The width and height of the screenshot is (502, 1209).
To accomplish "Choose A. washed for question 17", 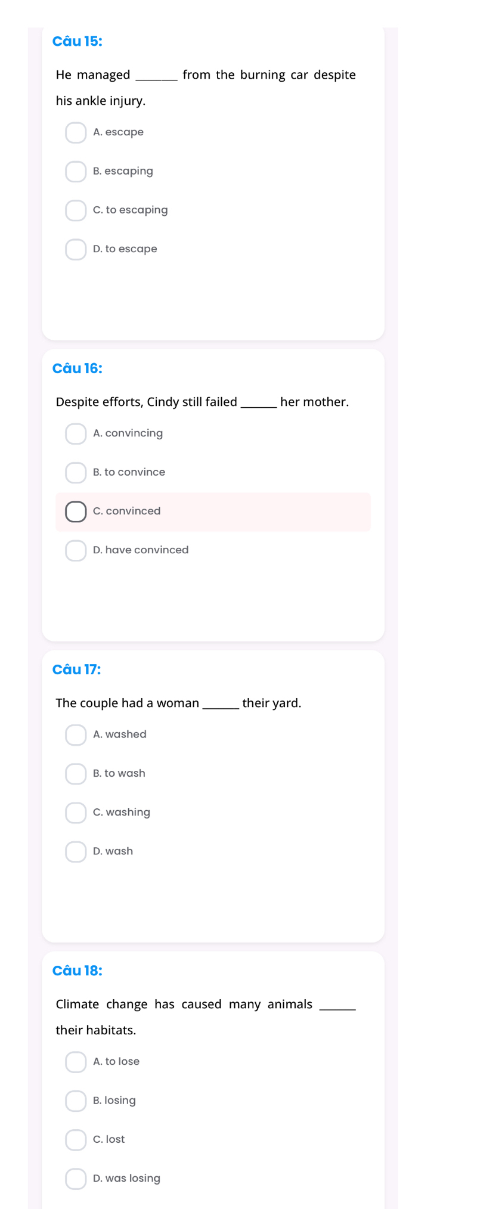I will tap(76, 735).
